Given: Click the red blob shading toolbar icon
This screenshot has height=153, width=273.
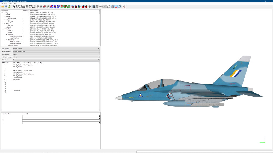Looking at the screenshot, I should 44,7.
